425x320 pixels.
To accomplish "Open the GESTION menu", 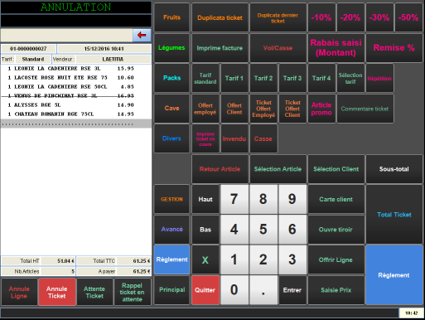I will 171,199.
